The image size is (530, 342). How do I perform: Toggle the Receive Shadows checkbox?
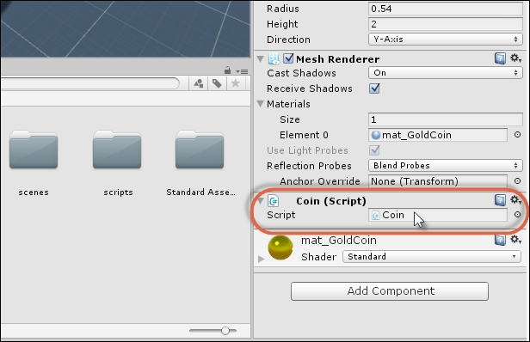point(374,89)
